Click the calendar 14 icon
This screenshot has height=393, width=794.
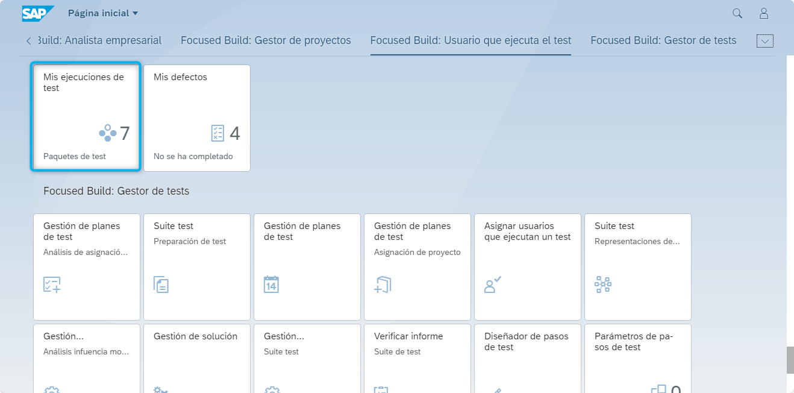point(272,285)
